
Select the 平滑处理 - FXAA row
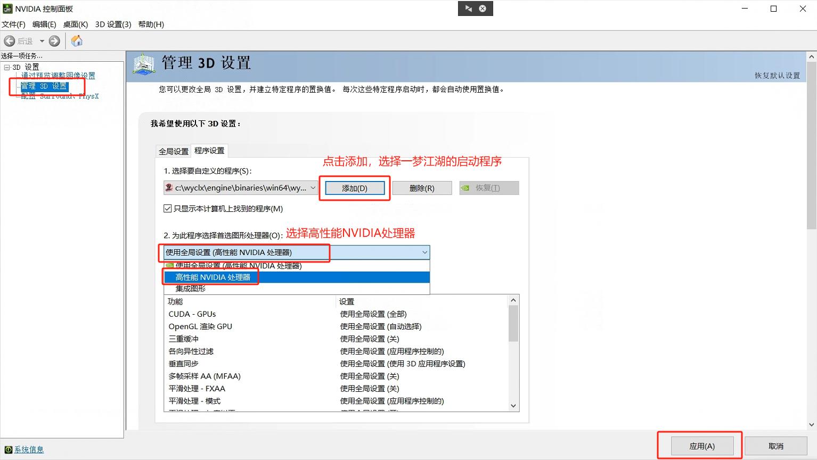pos(336,389)
